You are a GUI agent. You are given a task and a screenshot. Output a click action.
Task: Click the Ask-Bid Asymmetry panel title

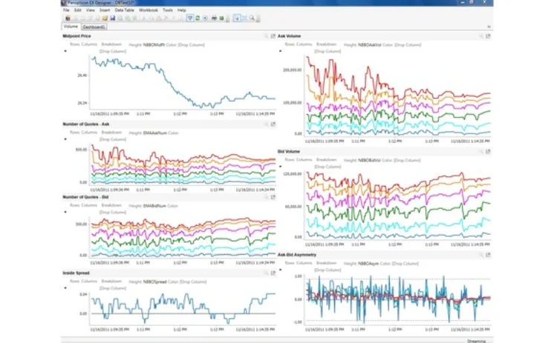(x=297, y=255)
